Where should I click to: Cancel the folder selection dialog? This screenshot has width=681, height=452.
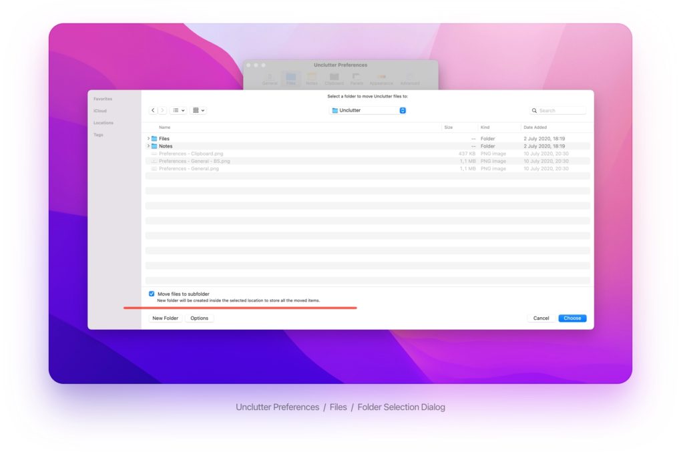point(541,318)
